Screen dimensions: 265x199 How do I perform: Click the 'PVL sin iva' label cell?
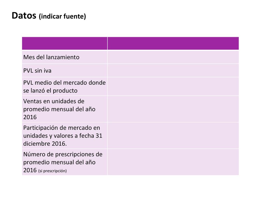coord(64,70)
